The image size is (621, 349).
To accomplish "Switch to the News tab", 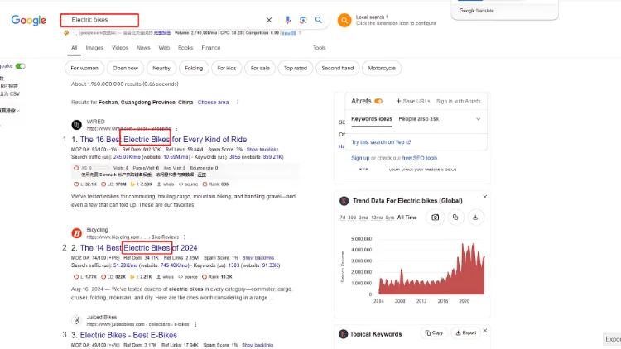I will [x=143, y=48].
